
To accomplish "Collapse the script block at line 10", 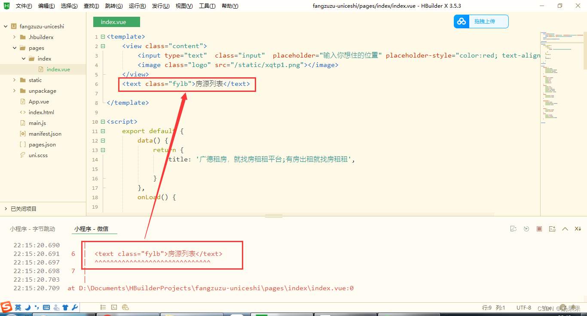I will coord(102,122).
